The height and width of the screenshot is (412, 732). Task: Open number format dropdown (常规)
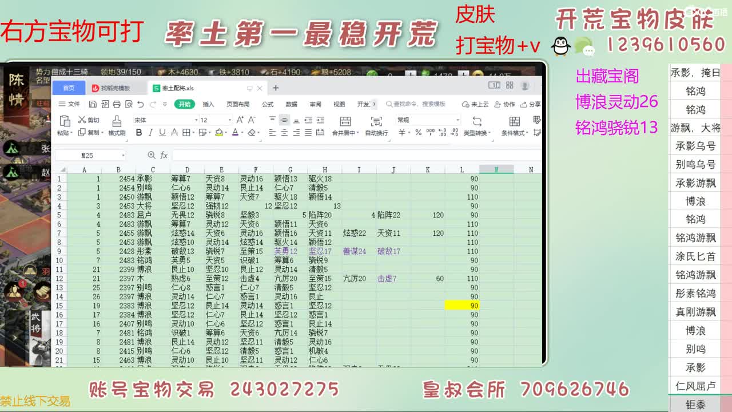click(x=457, y=120)
